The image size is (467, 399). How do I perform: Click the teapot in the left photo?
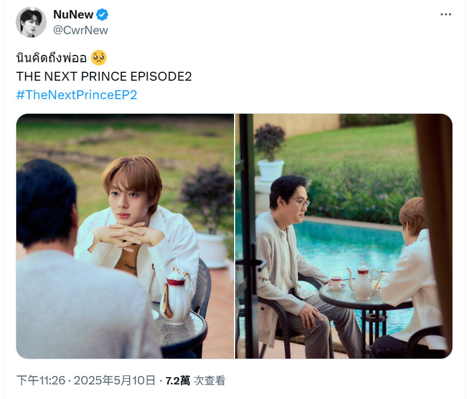(x=176, y=295)
